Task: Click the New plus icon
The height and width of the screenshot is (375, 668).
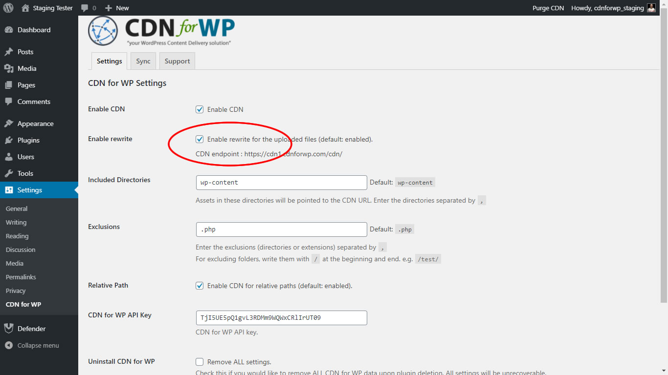Action: (109, 8)
